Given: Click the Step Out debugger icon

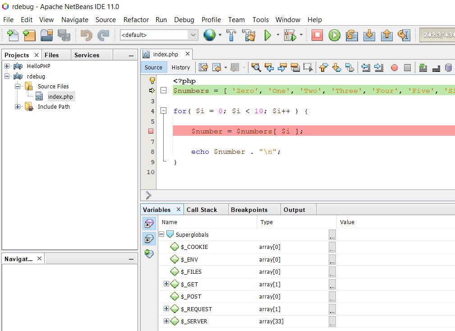Looking at the screenshot, I should [x=386, y=35].
